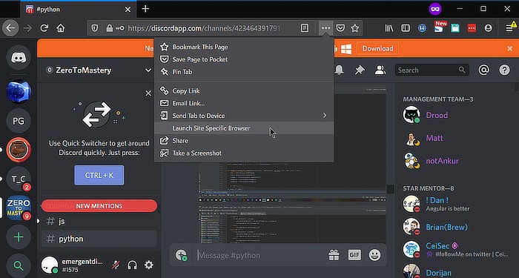Viewport: 519px width, 278px height.
Task: Open the blue globe server icon
Action: 19,92
